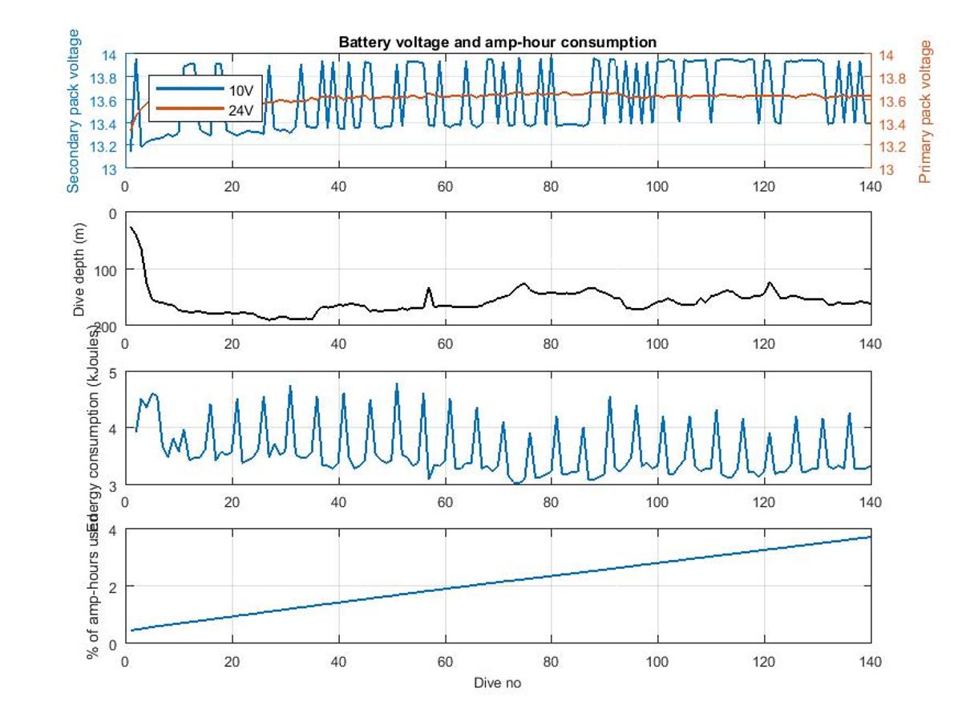Select the "80" tick beneath the energy consumption plot
962x722 pixels.
click(552, 502)
